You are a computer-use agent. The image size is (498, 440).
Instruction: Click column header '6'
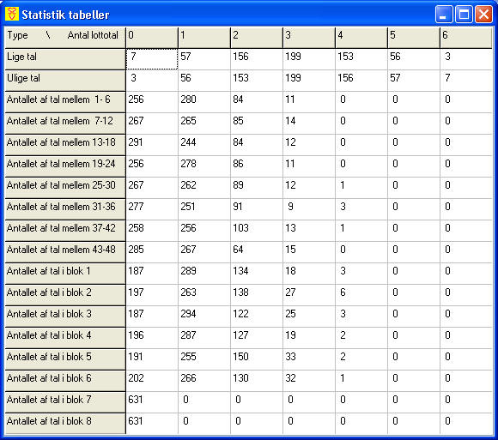click(466, 38)
